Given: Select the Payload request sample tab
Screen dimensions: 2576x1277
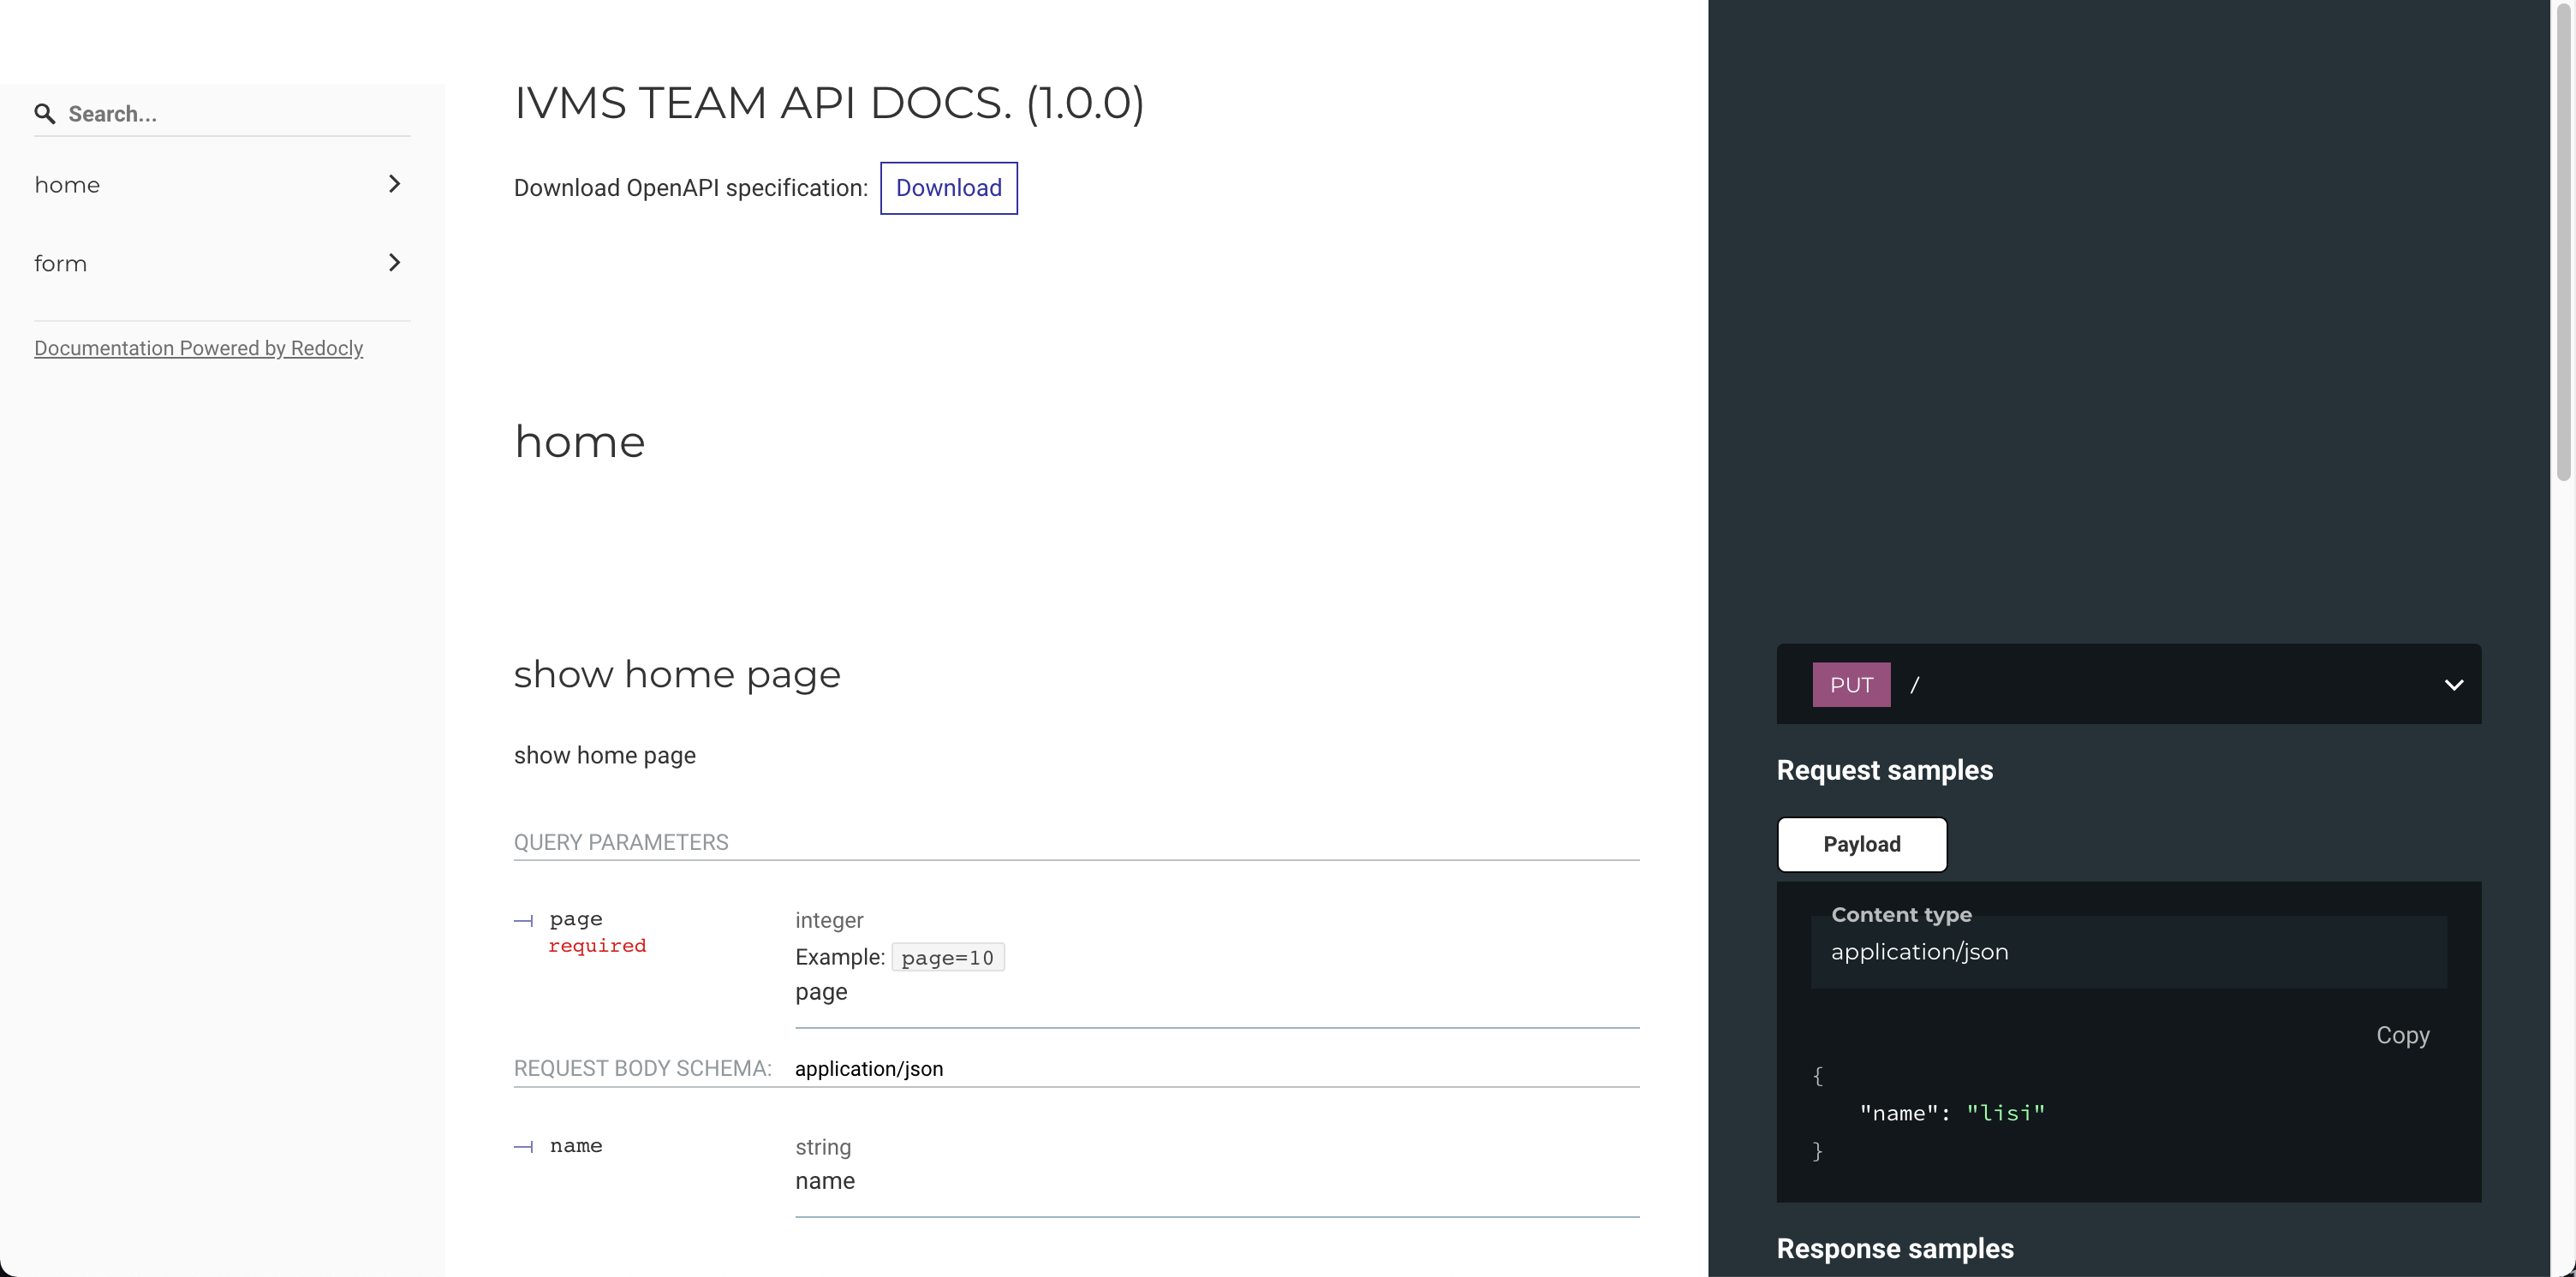Looking at the screenshot, I should (1861, 844).
